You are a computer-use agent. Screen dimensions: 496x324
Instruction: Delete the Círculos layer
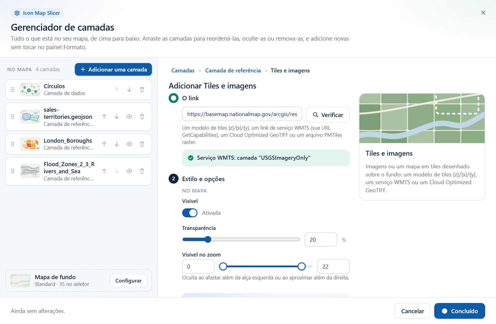click(x=142, y=90)
